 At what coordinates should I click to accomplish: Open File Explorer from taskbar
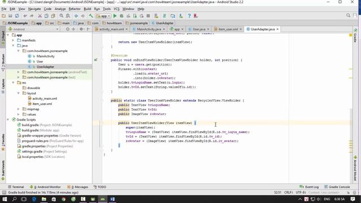[44, 199]
